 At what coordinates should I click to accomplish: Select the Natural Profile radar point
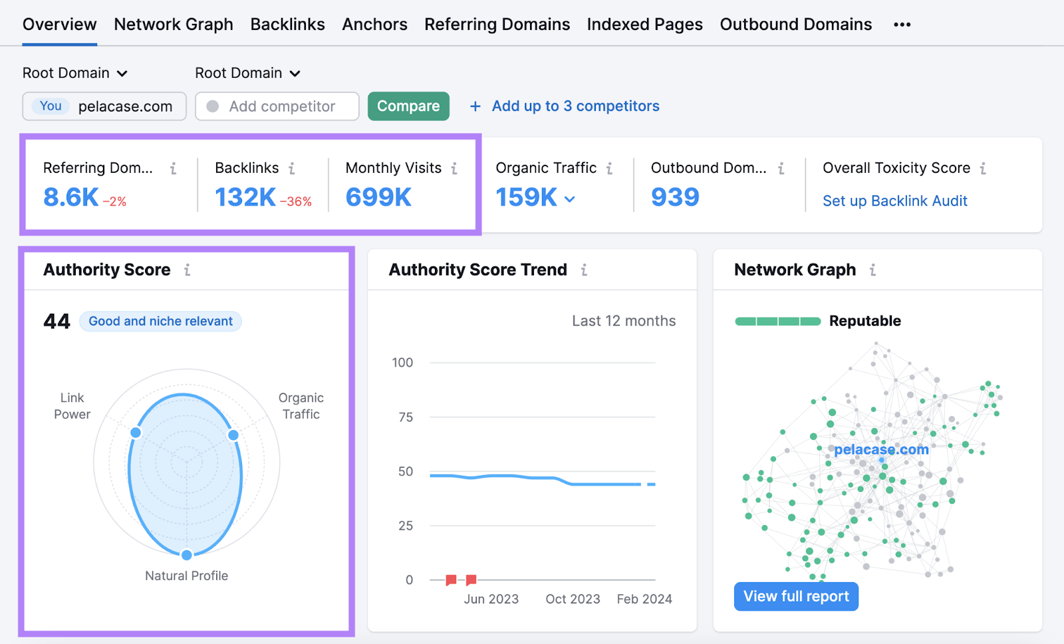coord(187,555)
